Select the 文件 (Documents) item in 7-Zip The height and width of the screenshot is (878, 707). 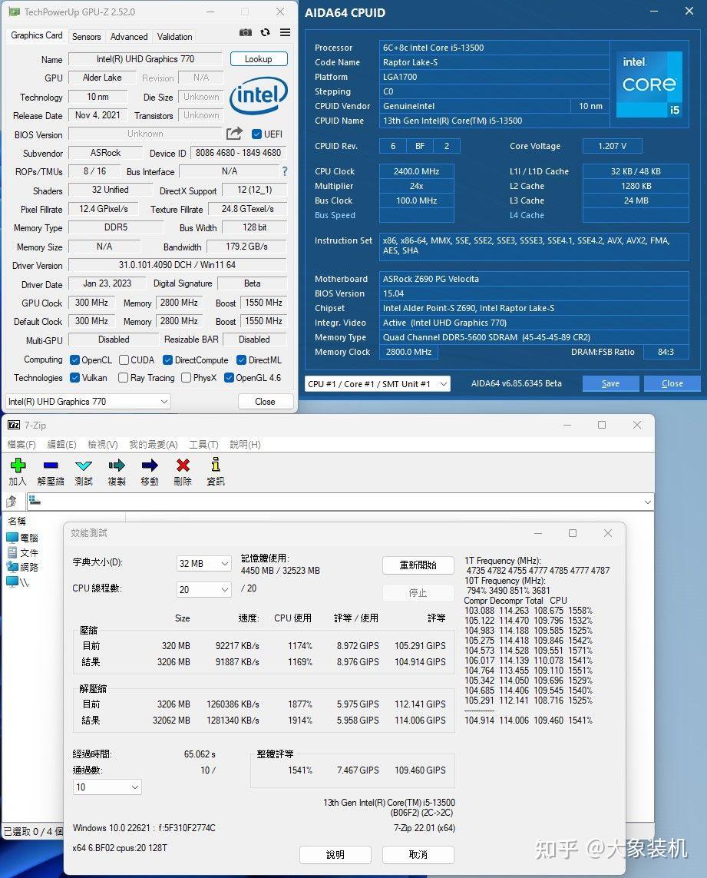point(22,552)
